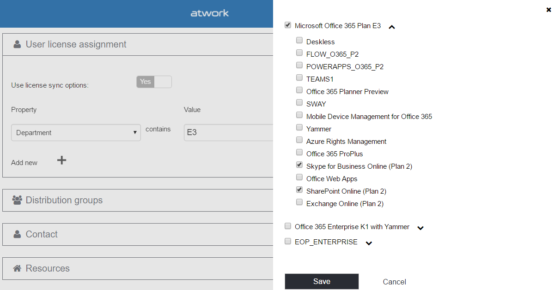Image resolution: width=554 pixels, height=290 pixels.
Task: Close the license panel with X icon
Action: tap(548, 10)
